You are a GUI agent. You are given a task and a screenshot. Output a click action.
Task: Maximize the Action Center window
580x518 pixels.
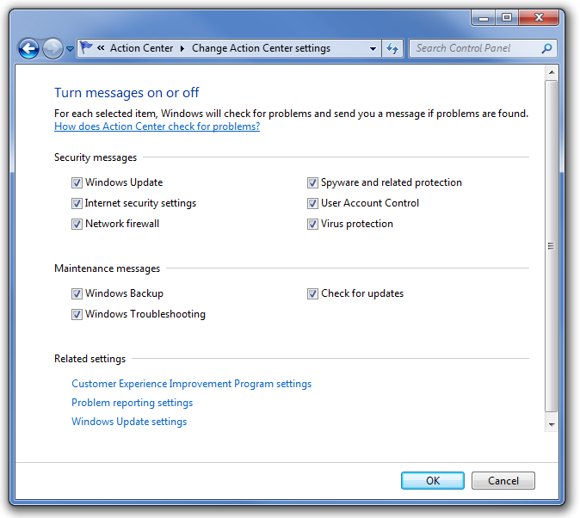(x=507, y=18)
